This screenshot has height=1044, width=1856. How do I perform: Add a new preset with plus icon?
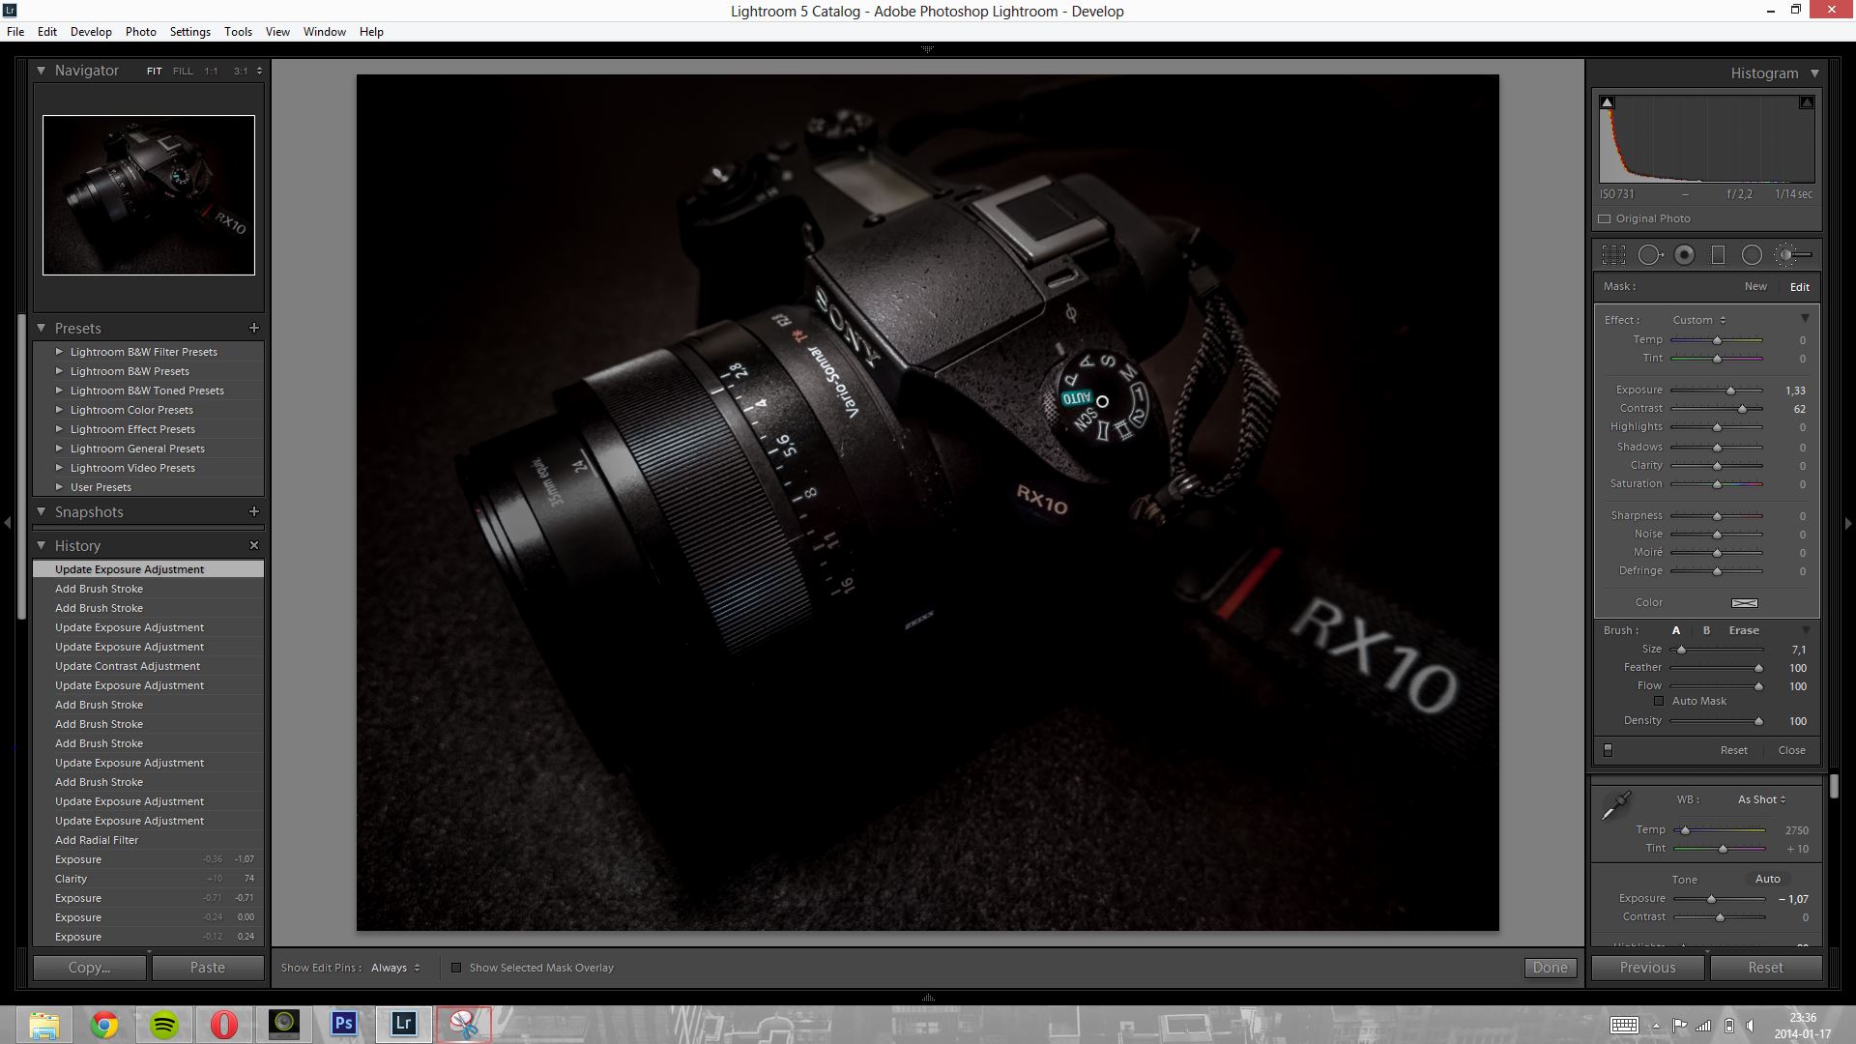(x=254, y=328)
